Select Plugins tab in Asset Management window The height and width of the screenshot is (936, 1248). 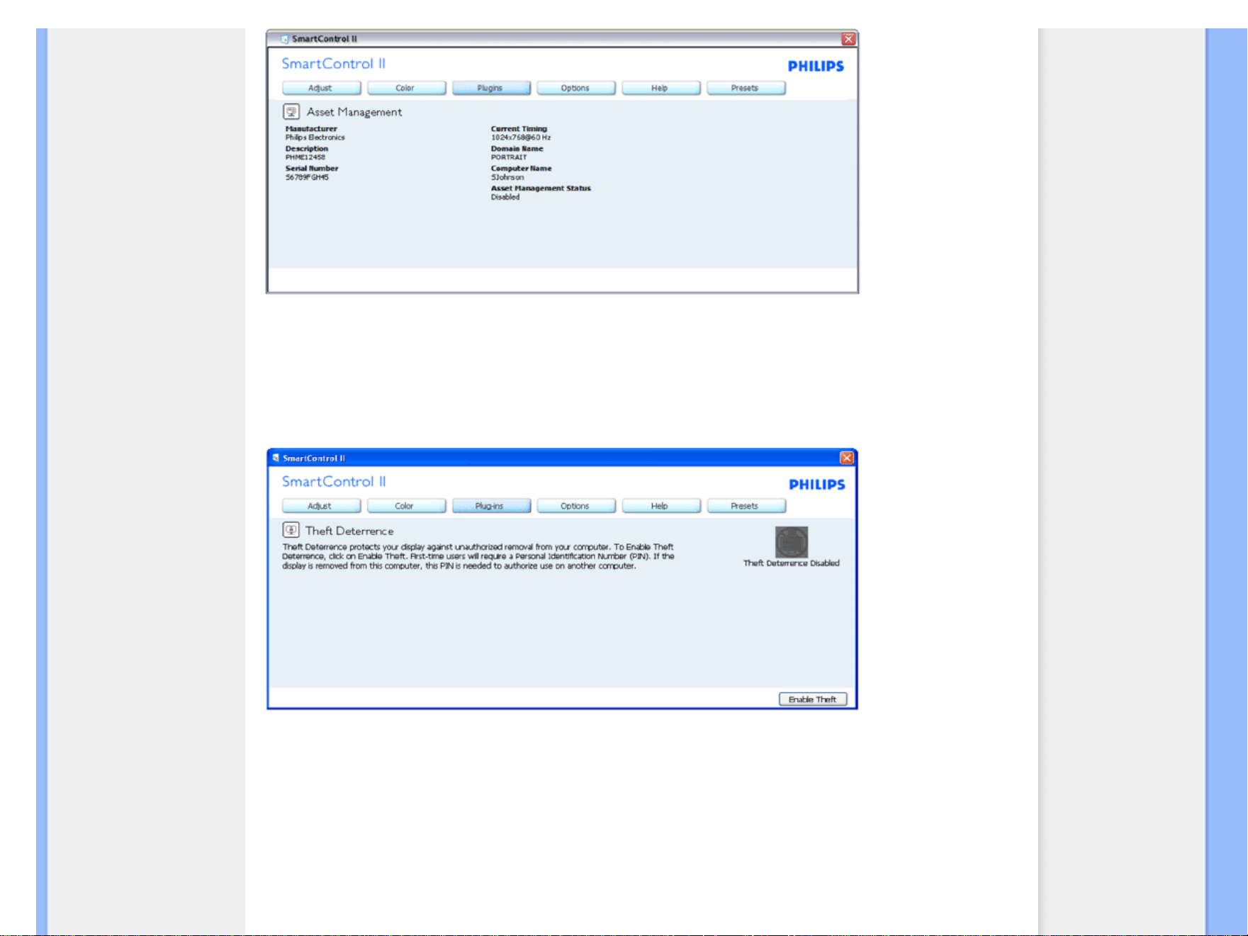click(x=491, y=88)
